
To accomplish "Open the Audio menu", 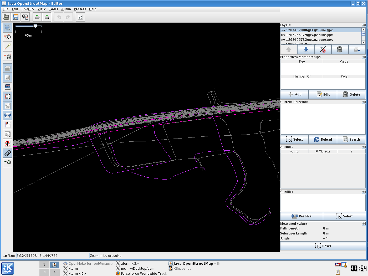I will 66,9.
